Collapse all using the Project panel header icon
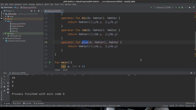The image size is (196, 110). point(35,11)
